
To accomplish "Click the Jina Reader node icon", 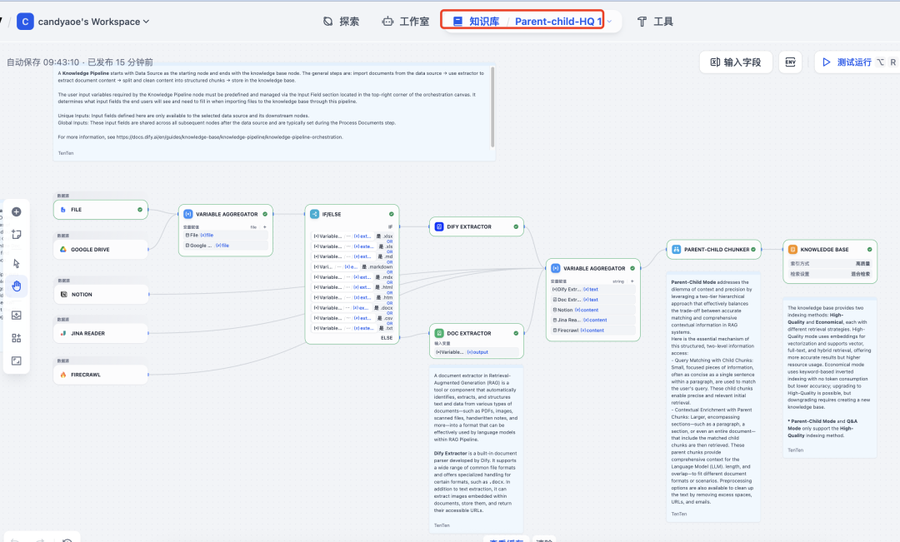I will pos(63,333).
